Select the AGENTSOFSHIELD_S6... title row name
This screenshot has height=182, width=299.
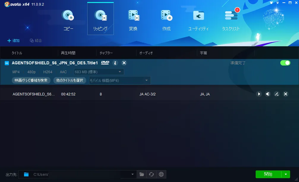[34, 94]
